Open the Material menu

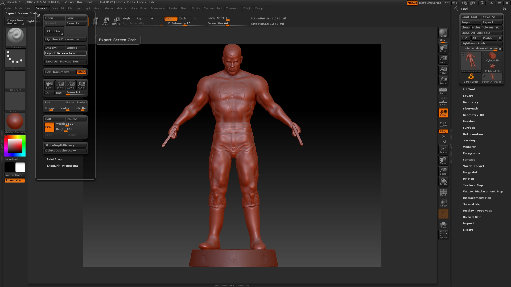(121, 9)
